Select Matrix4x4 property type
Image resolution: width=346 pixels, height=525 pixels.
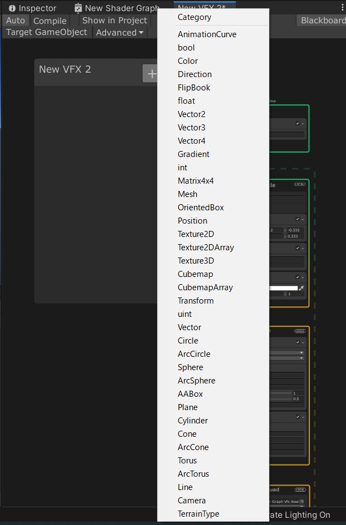tap(213, 181)
